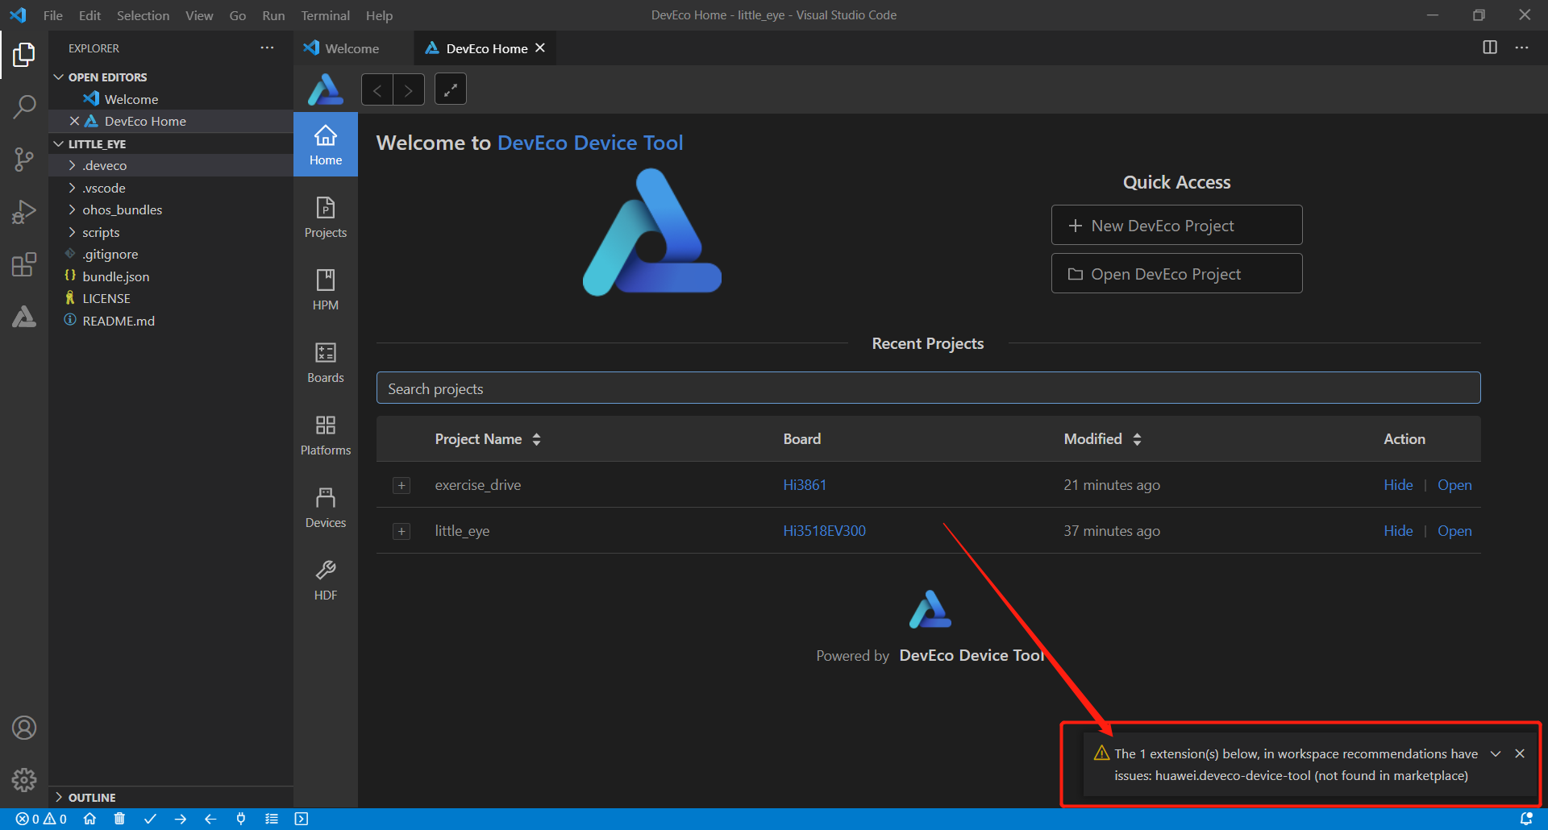1548x830 pixels.
Task: Focus the Search projects field
Action: click(x=928, y=388)
